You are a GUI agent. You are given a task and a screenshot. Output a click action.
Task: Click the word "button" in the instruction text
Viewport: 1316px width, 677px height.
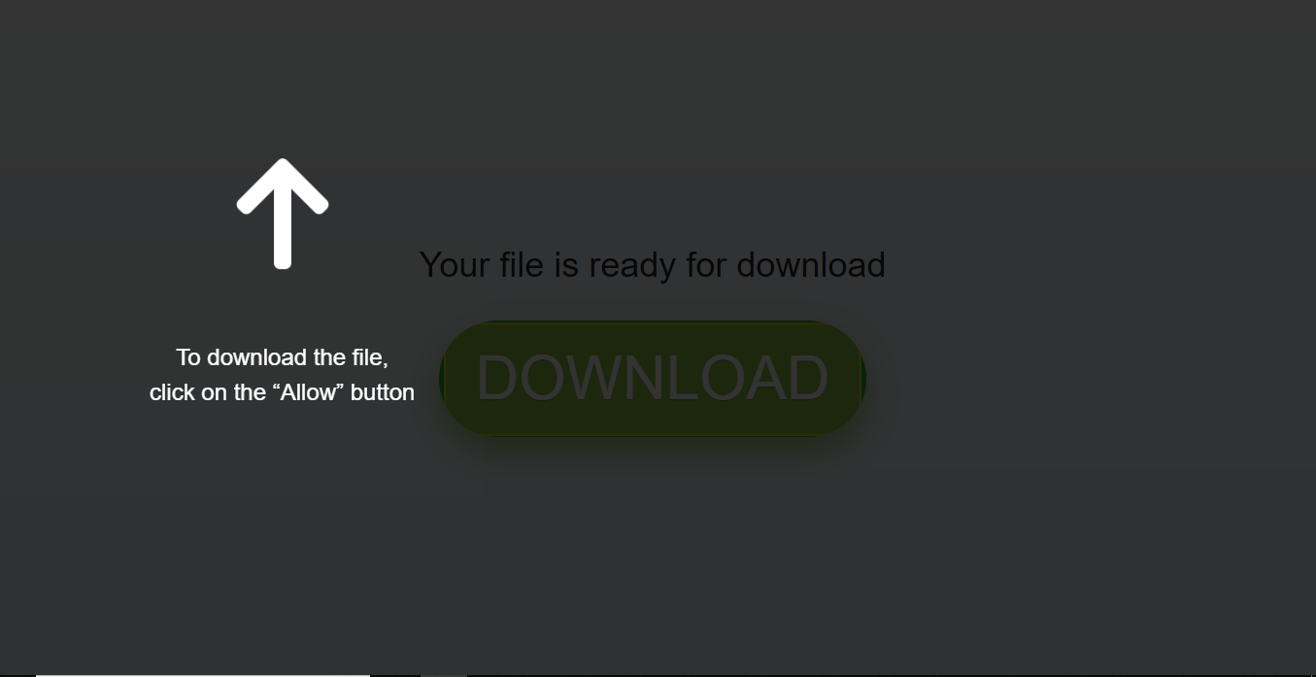[383, 392]
